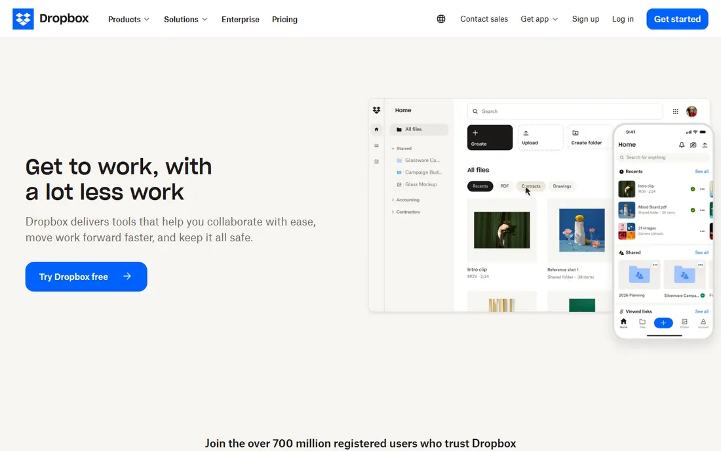Viewport: 721px width, 451px height.
Task: Click the 'Intro clip' title under the video thumbnail
Action: 477,270
